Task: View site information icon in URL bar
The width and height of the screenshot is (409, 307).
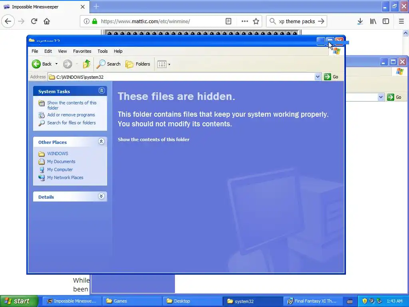Action: coord(87,21)
